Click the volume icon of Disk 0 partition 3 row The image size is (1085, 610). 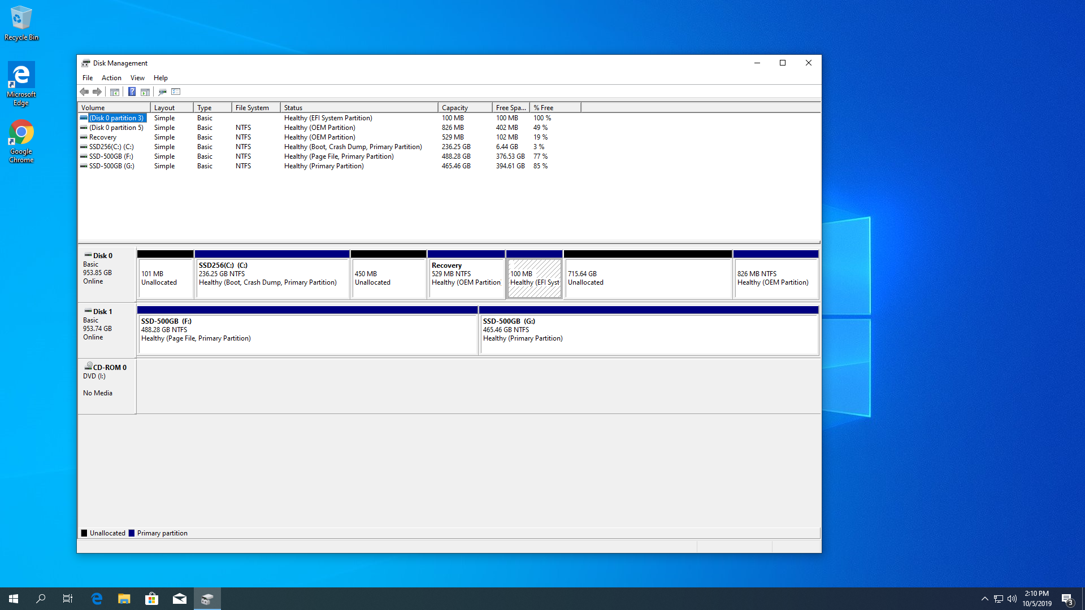pyautogui.click(x=84, y=118)
